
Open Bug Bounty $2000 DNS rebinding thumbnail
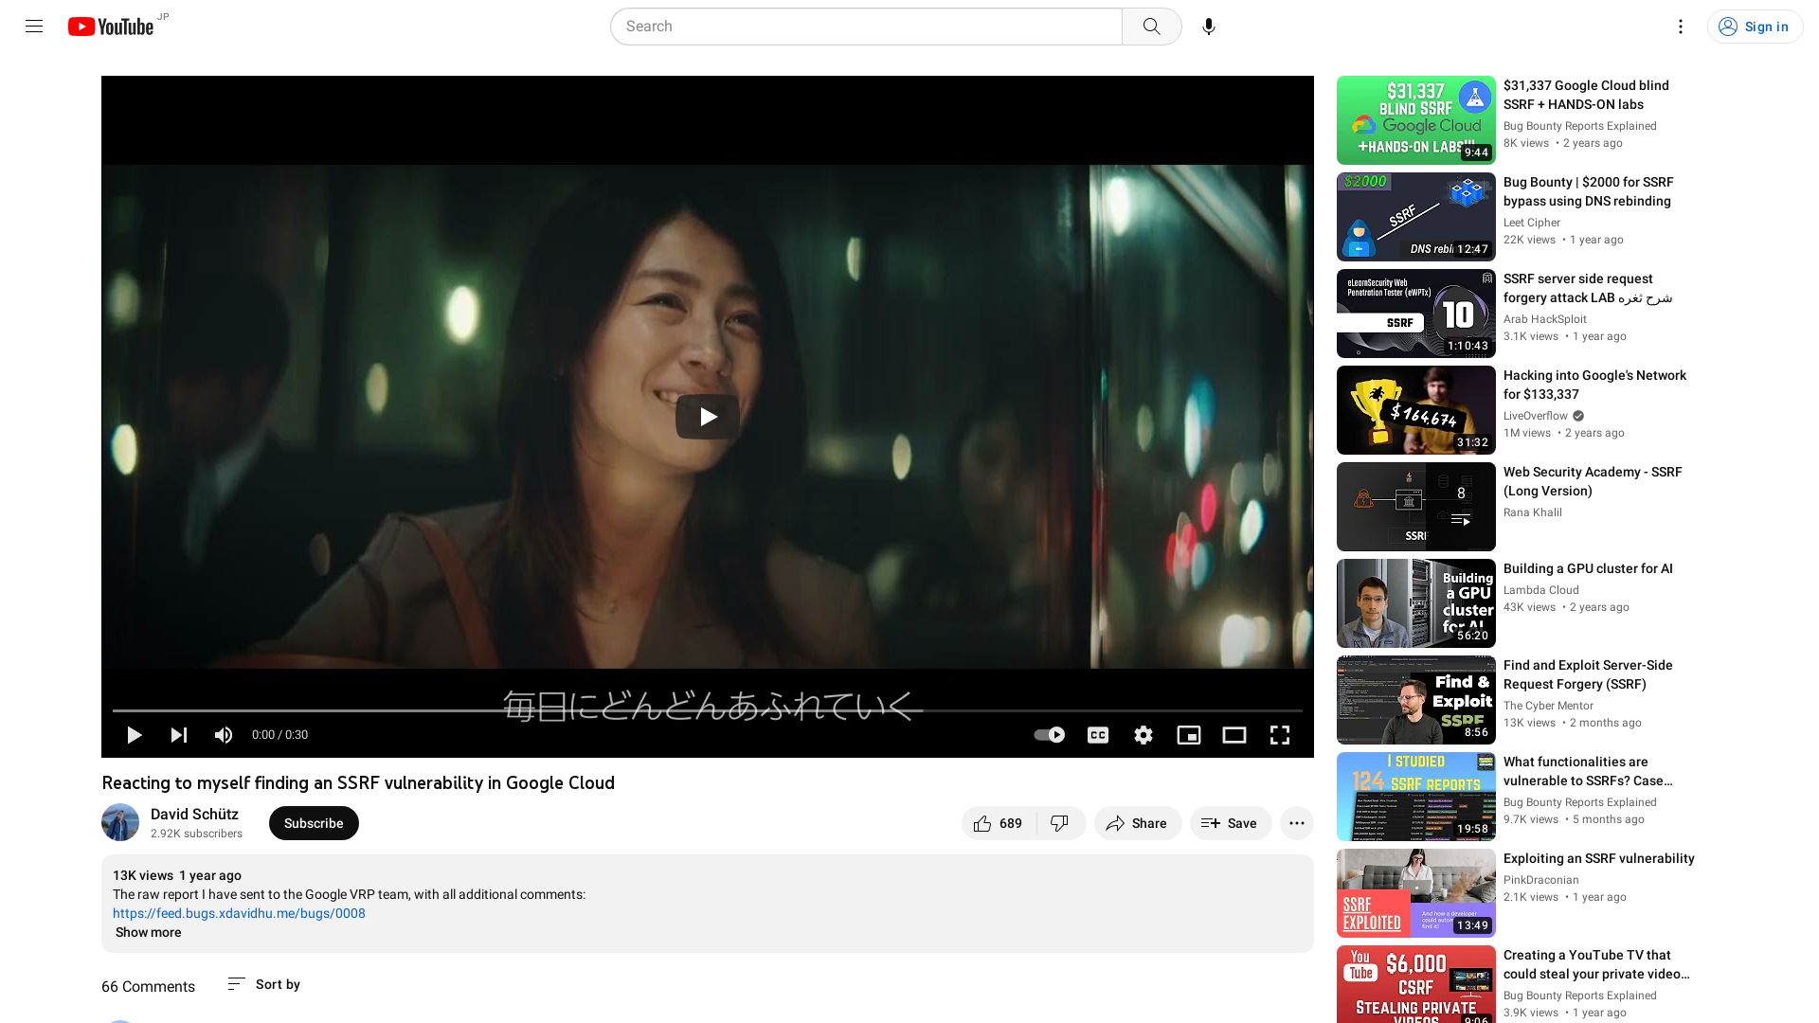click(x=1415, y=217)
